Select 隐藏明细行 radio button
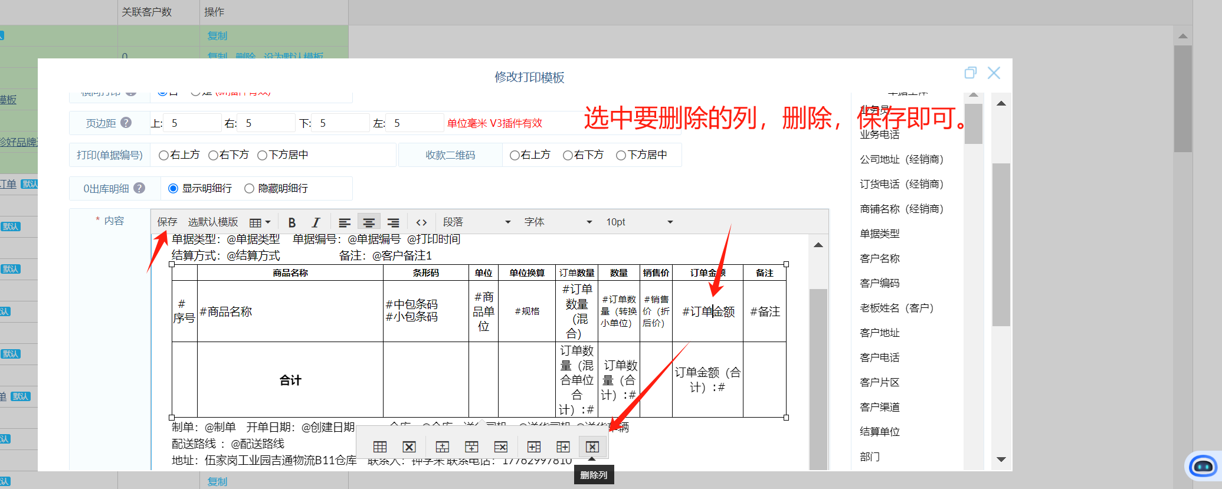This screenshot has width=1222, height=489. pyautogui.click(x=249, y=189)
